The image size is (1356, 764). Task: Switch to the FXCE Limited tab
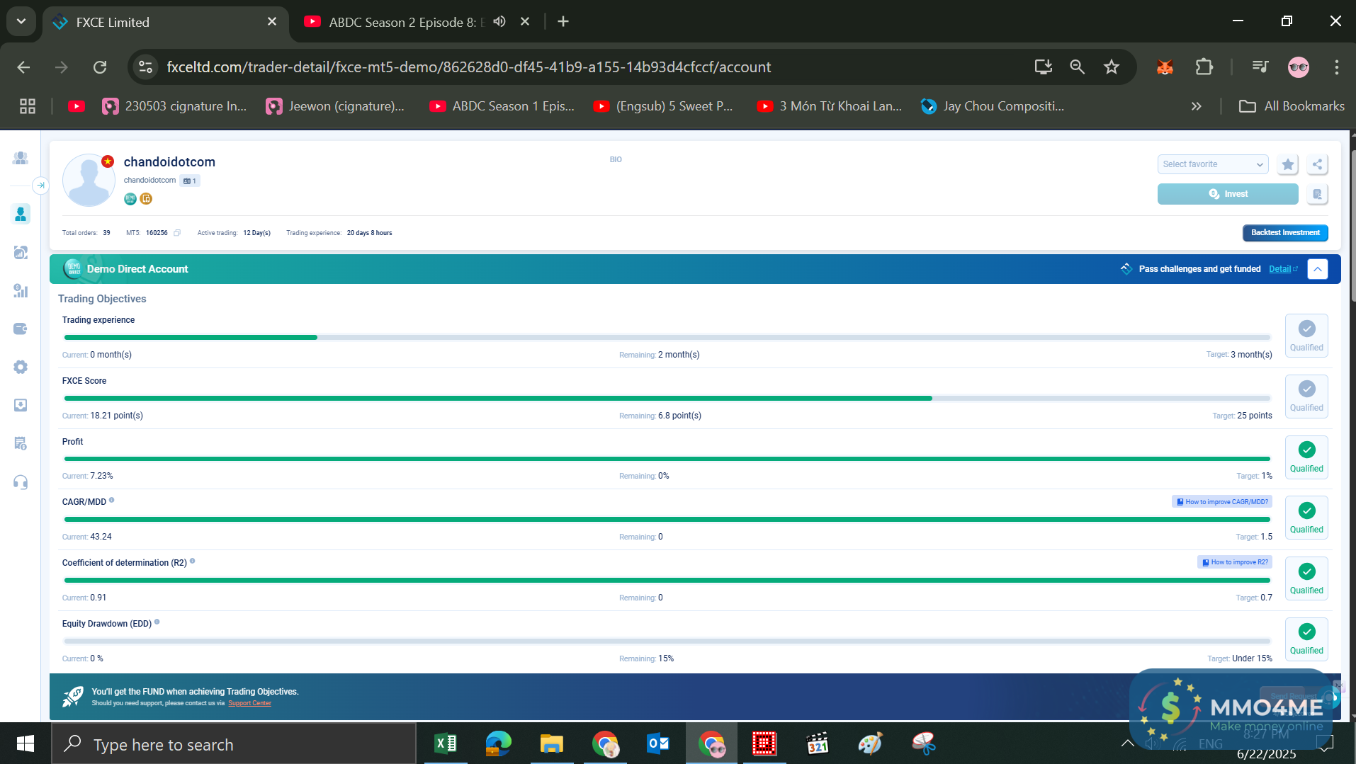(x=166, y=22)
